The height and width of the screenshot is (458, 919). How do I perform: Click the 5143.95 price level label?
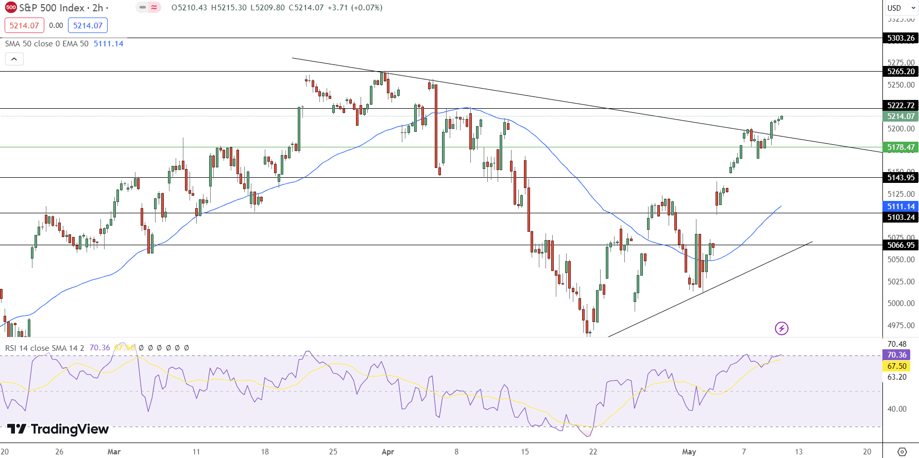tap(900, 178)
